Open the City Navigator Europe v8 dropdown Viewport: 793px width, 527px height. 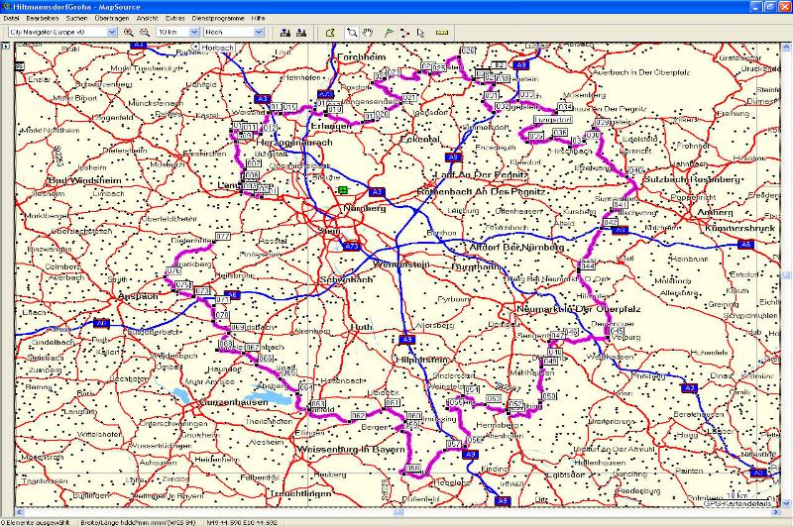[112, 32]
